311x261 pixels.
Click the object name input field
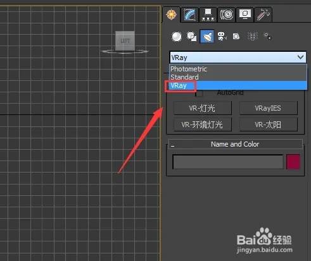228,162
